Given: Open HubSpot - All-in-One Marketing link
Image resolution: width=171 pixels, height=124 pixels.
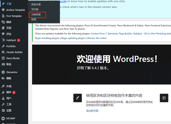Looking at the screenshot, I should (149, 34).
